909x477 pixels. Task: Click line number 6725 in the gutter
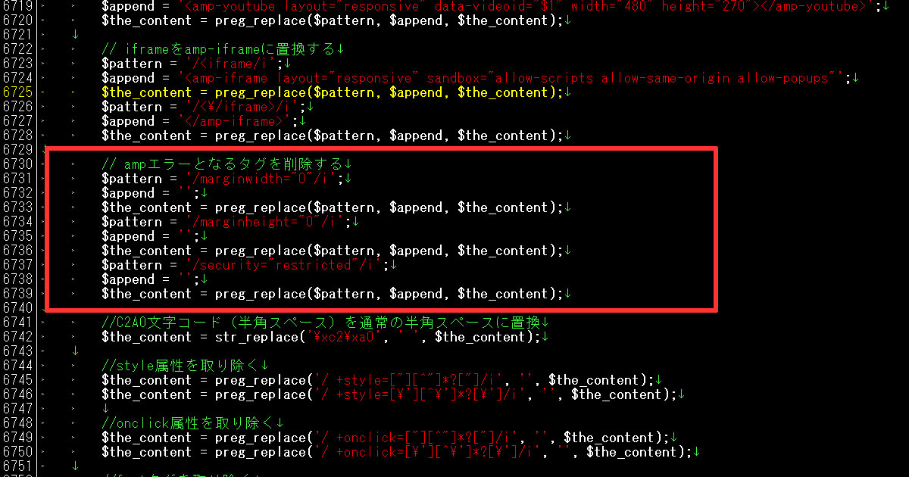[17, 92]
